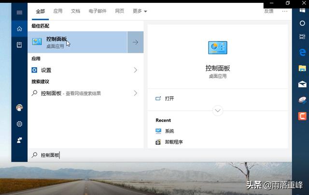This screenshot has width=309, height=195.
Task: Expand the round chevron-down actions button
Action: 218,111
